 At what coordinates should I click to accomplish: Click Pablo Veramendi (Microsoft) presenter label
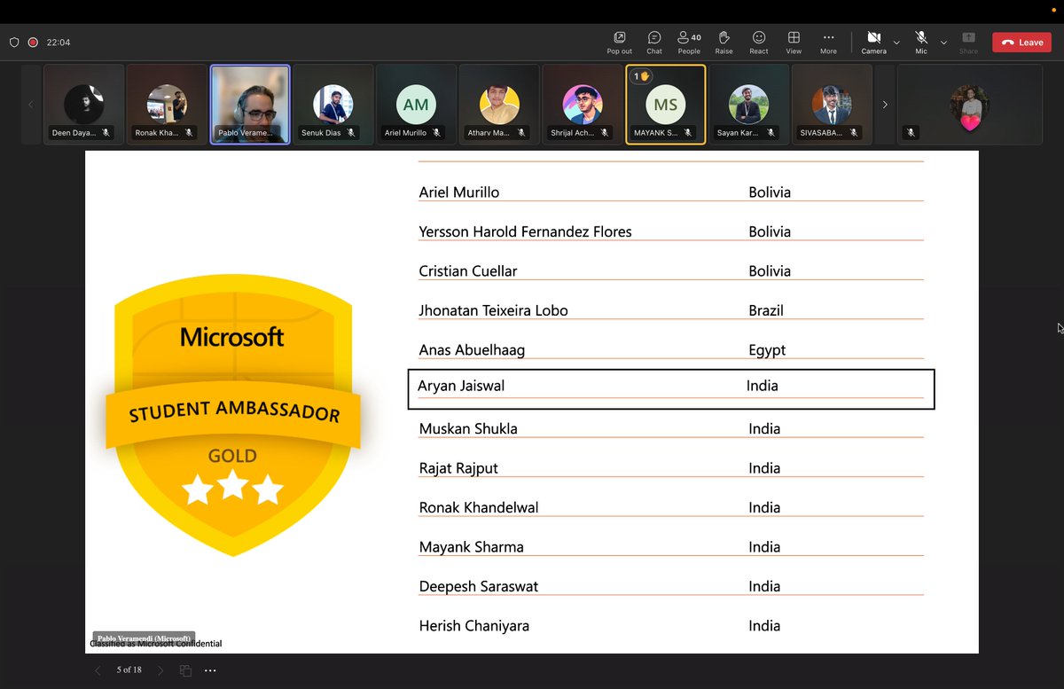tap(144, 638)
